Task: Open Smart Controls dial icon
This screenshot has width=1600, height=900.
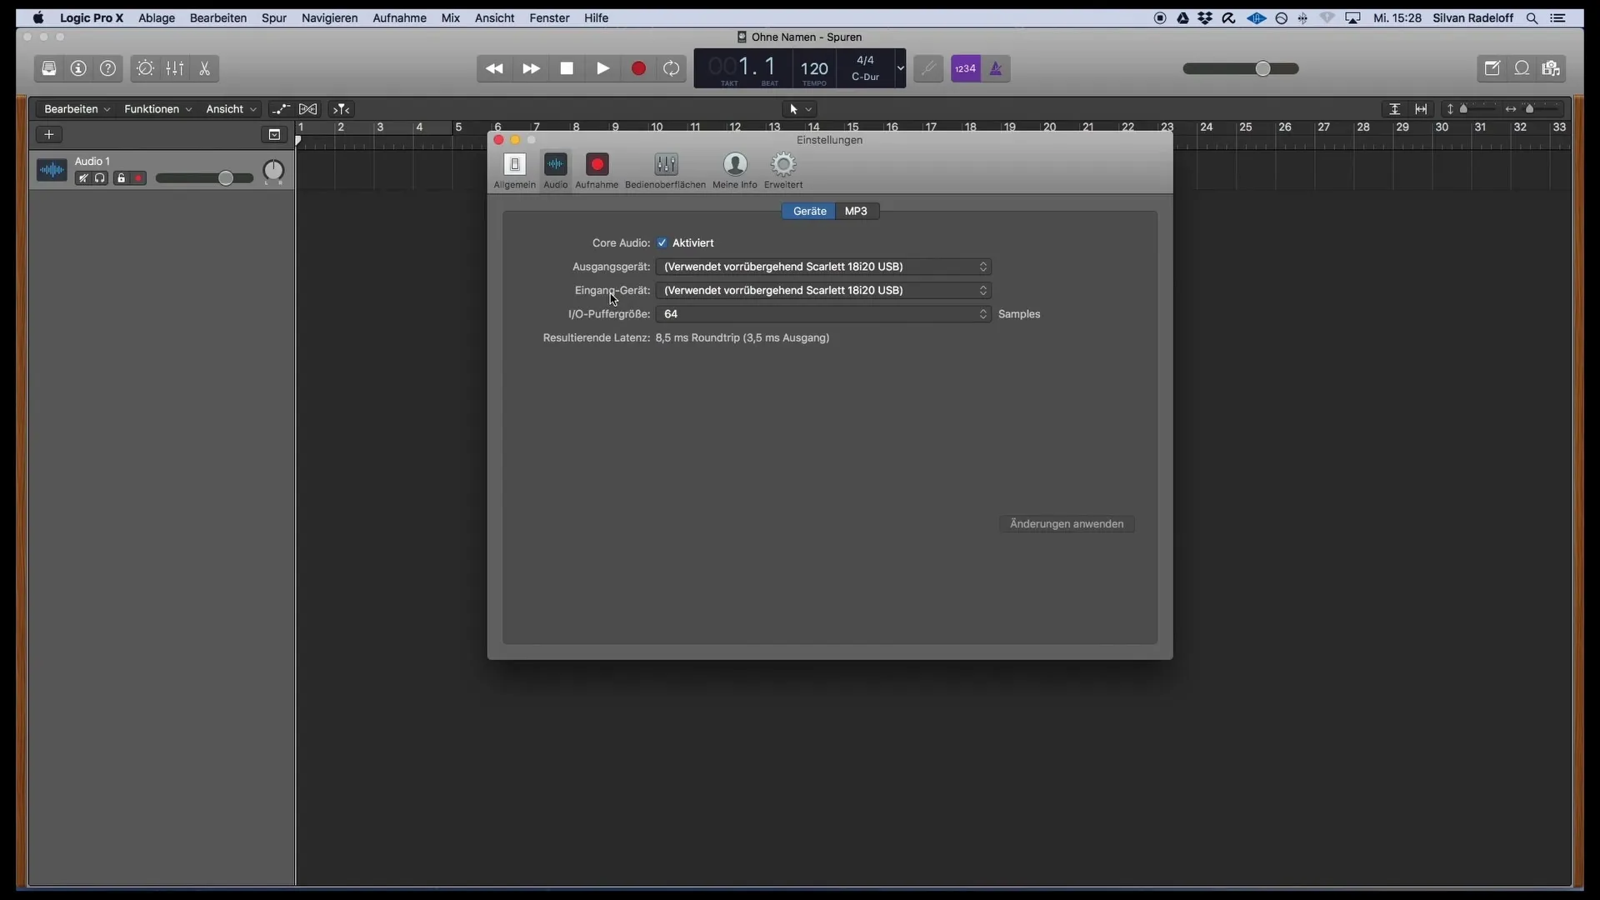Action: [x=145, y=68]
